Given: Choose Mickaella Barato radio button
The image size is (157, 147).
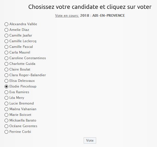Looking at the screenshot, I should pos(6,121).
